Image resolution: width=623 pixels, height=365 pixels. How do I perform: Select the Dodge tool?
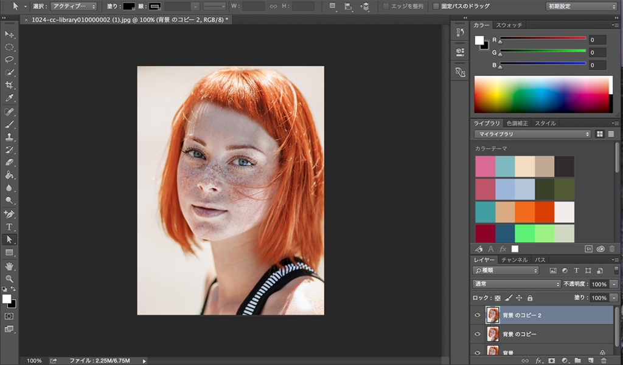coord(9,200)
